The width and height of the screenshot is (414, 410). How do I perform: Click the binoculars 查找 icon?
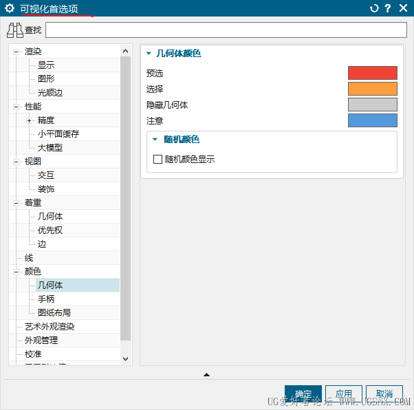click(15, 30)
